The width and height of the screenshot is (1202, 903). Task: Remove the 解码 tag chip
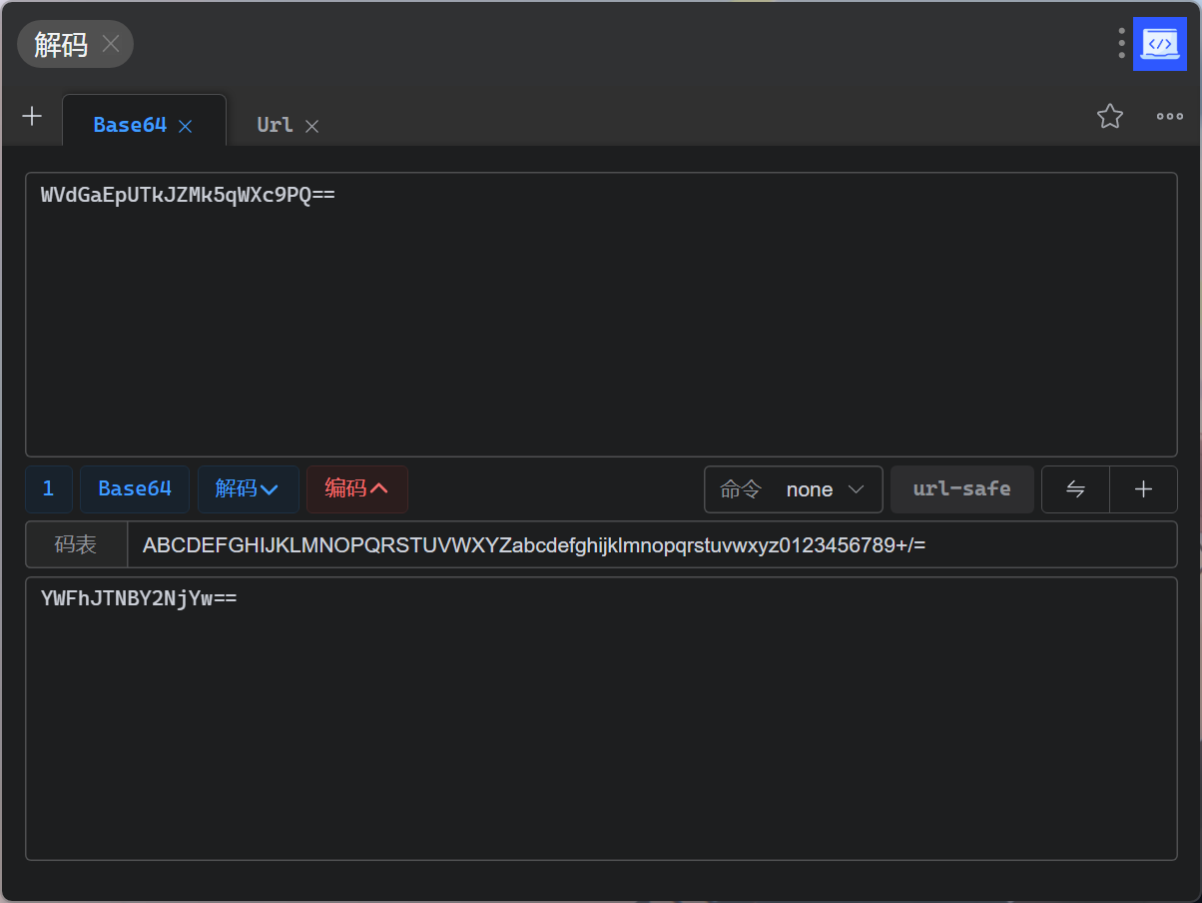pyautogui.click(x=111, y=44)
